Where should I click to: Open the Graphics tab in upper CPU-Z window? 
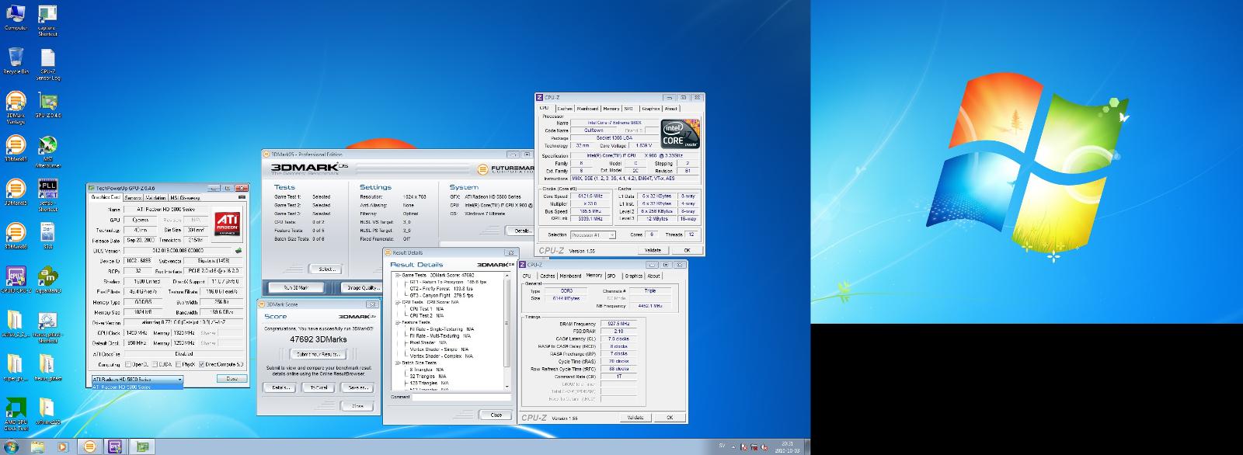650,109
